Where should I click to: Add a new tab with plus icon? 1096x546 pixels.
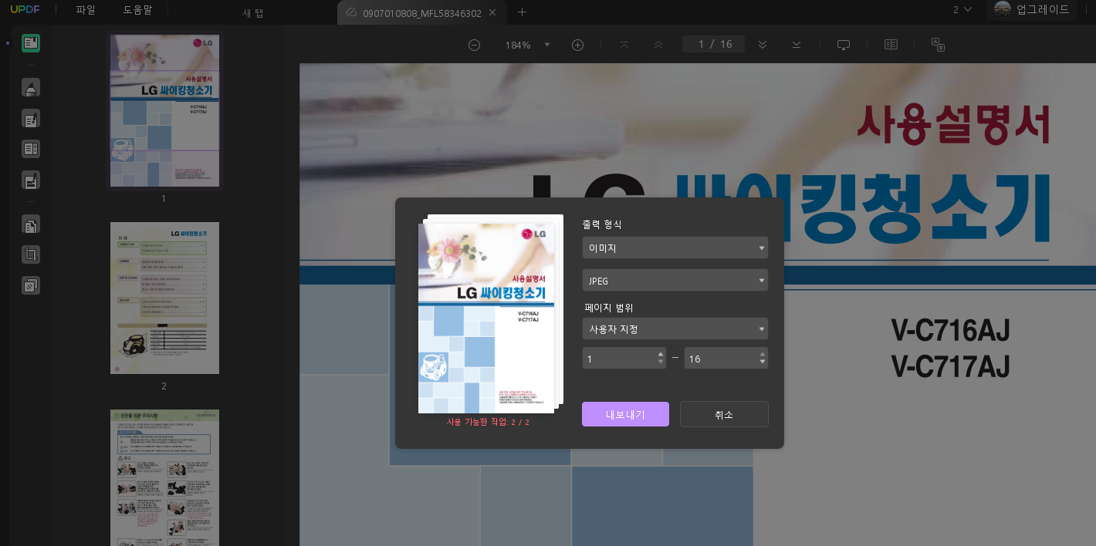click(x=523, y=12)
